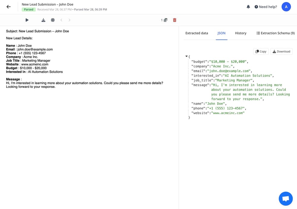Select the JSON tab
Screen dimensions: 297x209
pos(221,33)
